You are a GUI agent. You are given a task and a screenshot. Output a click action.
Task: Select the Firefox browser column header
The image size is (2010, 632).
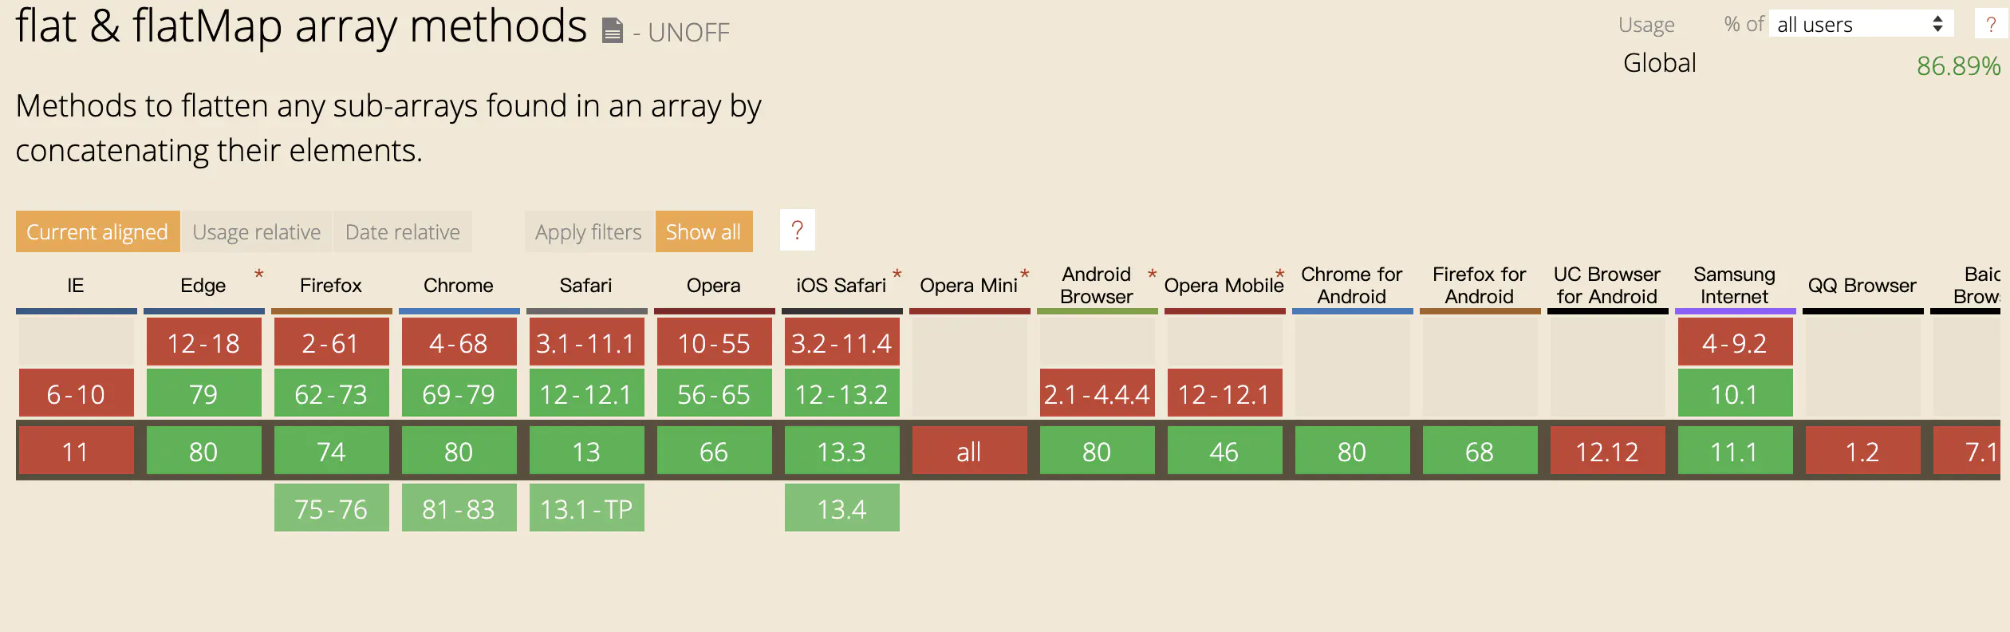[x=331, y=286]
